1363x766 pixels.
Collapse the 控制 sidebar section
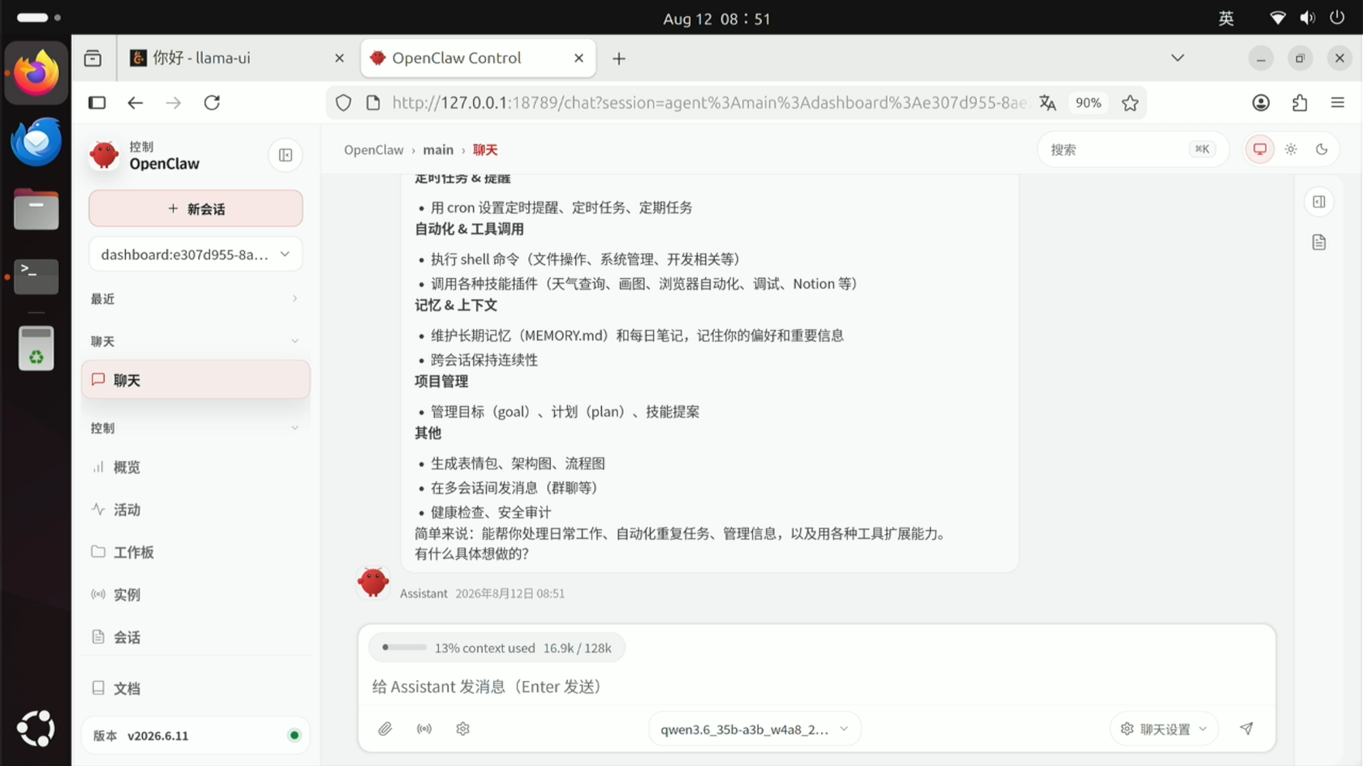(196, 428)
